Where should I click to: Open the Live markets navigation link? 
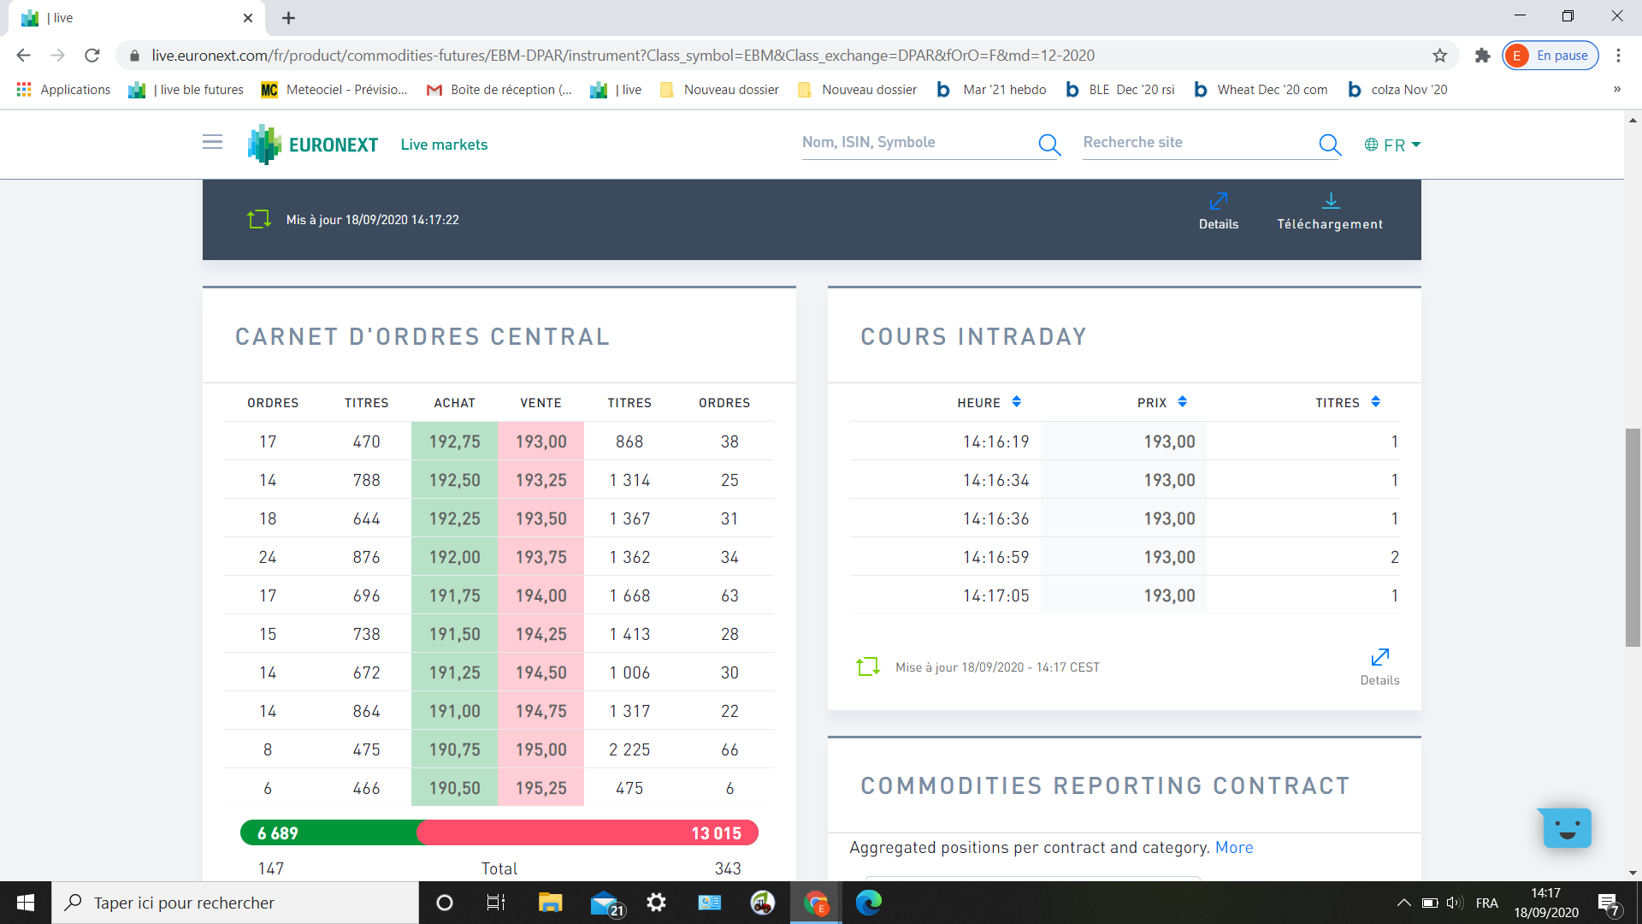coord(444,145)
